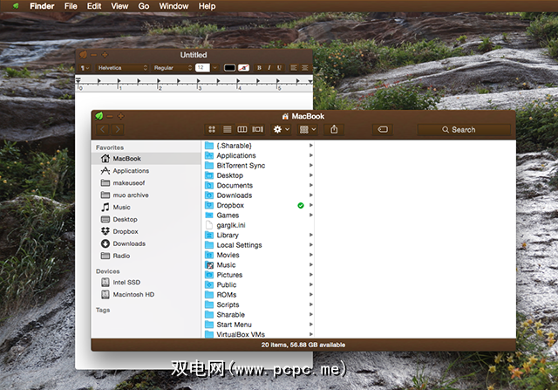
Task: Open makeuseof folder in sidebar
Action: tap(146, 182)
